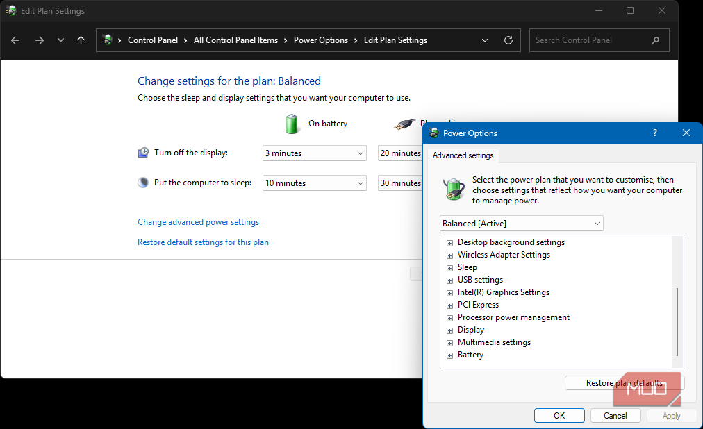Click OK in Power Options
703x429 pixels.
coord(559,416)
